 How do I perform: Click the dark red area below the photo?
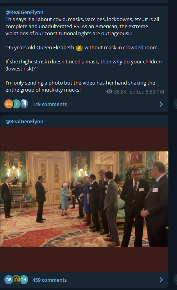[84, 259]
